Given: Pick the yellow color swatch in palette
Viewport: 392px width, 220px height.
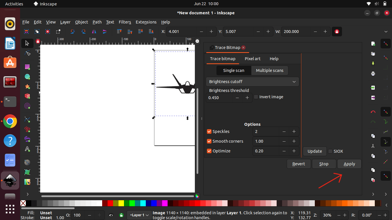Looking at the screenshot, I should (121, 203).
